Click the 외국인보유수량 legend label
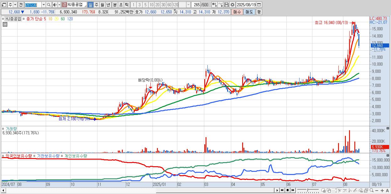This screenshot has width=391, height=194. (x=18, y=156)
